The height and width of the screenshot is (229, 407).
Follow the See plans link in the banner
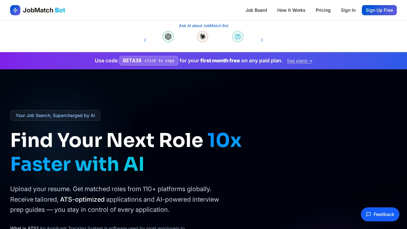pyautogui.click(x=300, y=61)
